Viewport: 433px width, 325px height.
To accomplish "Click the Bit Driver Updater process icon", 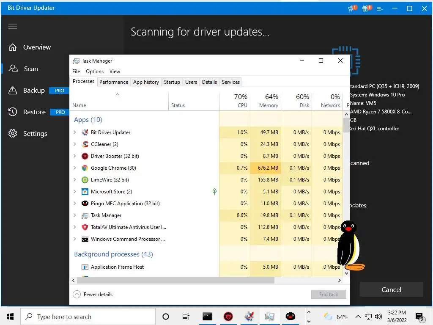I will tap(85, 132).
